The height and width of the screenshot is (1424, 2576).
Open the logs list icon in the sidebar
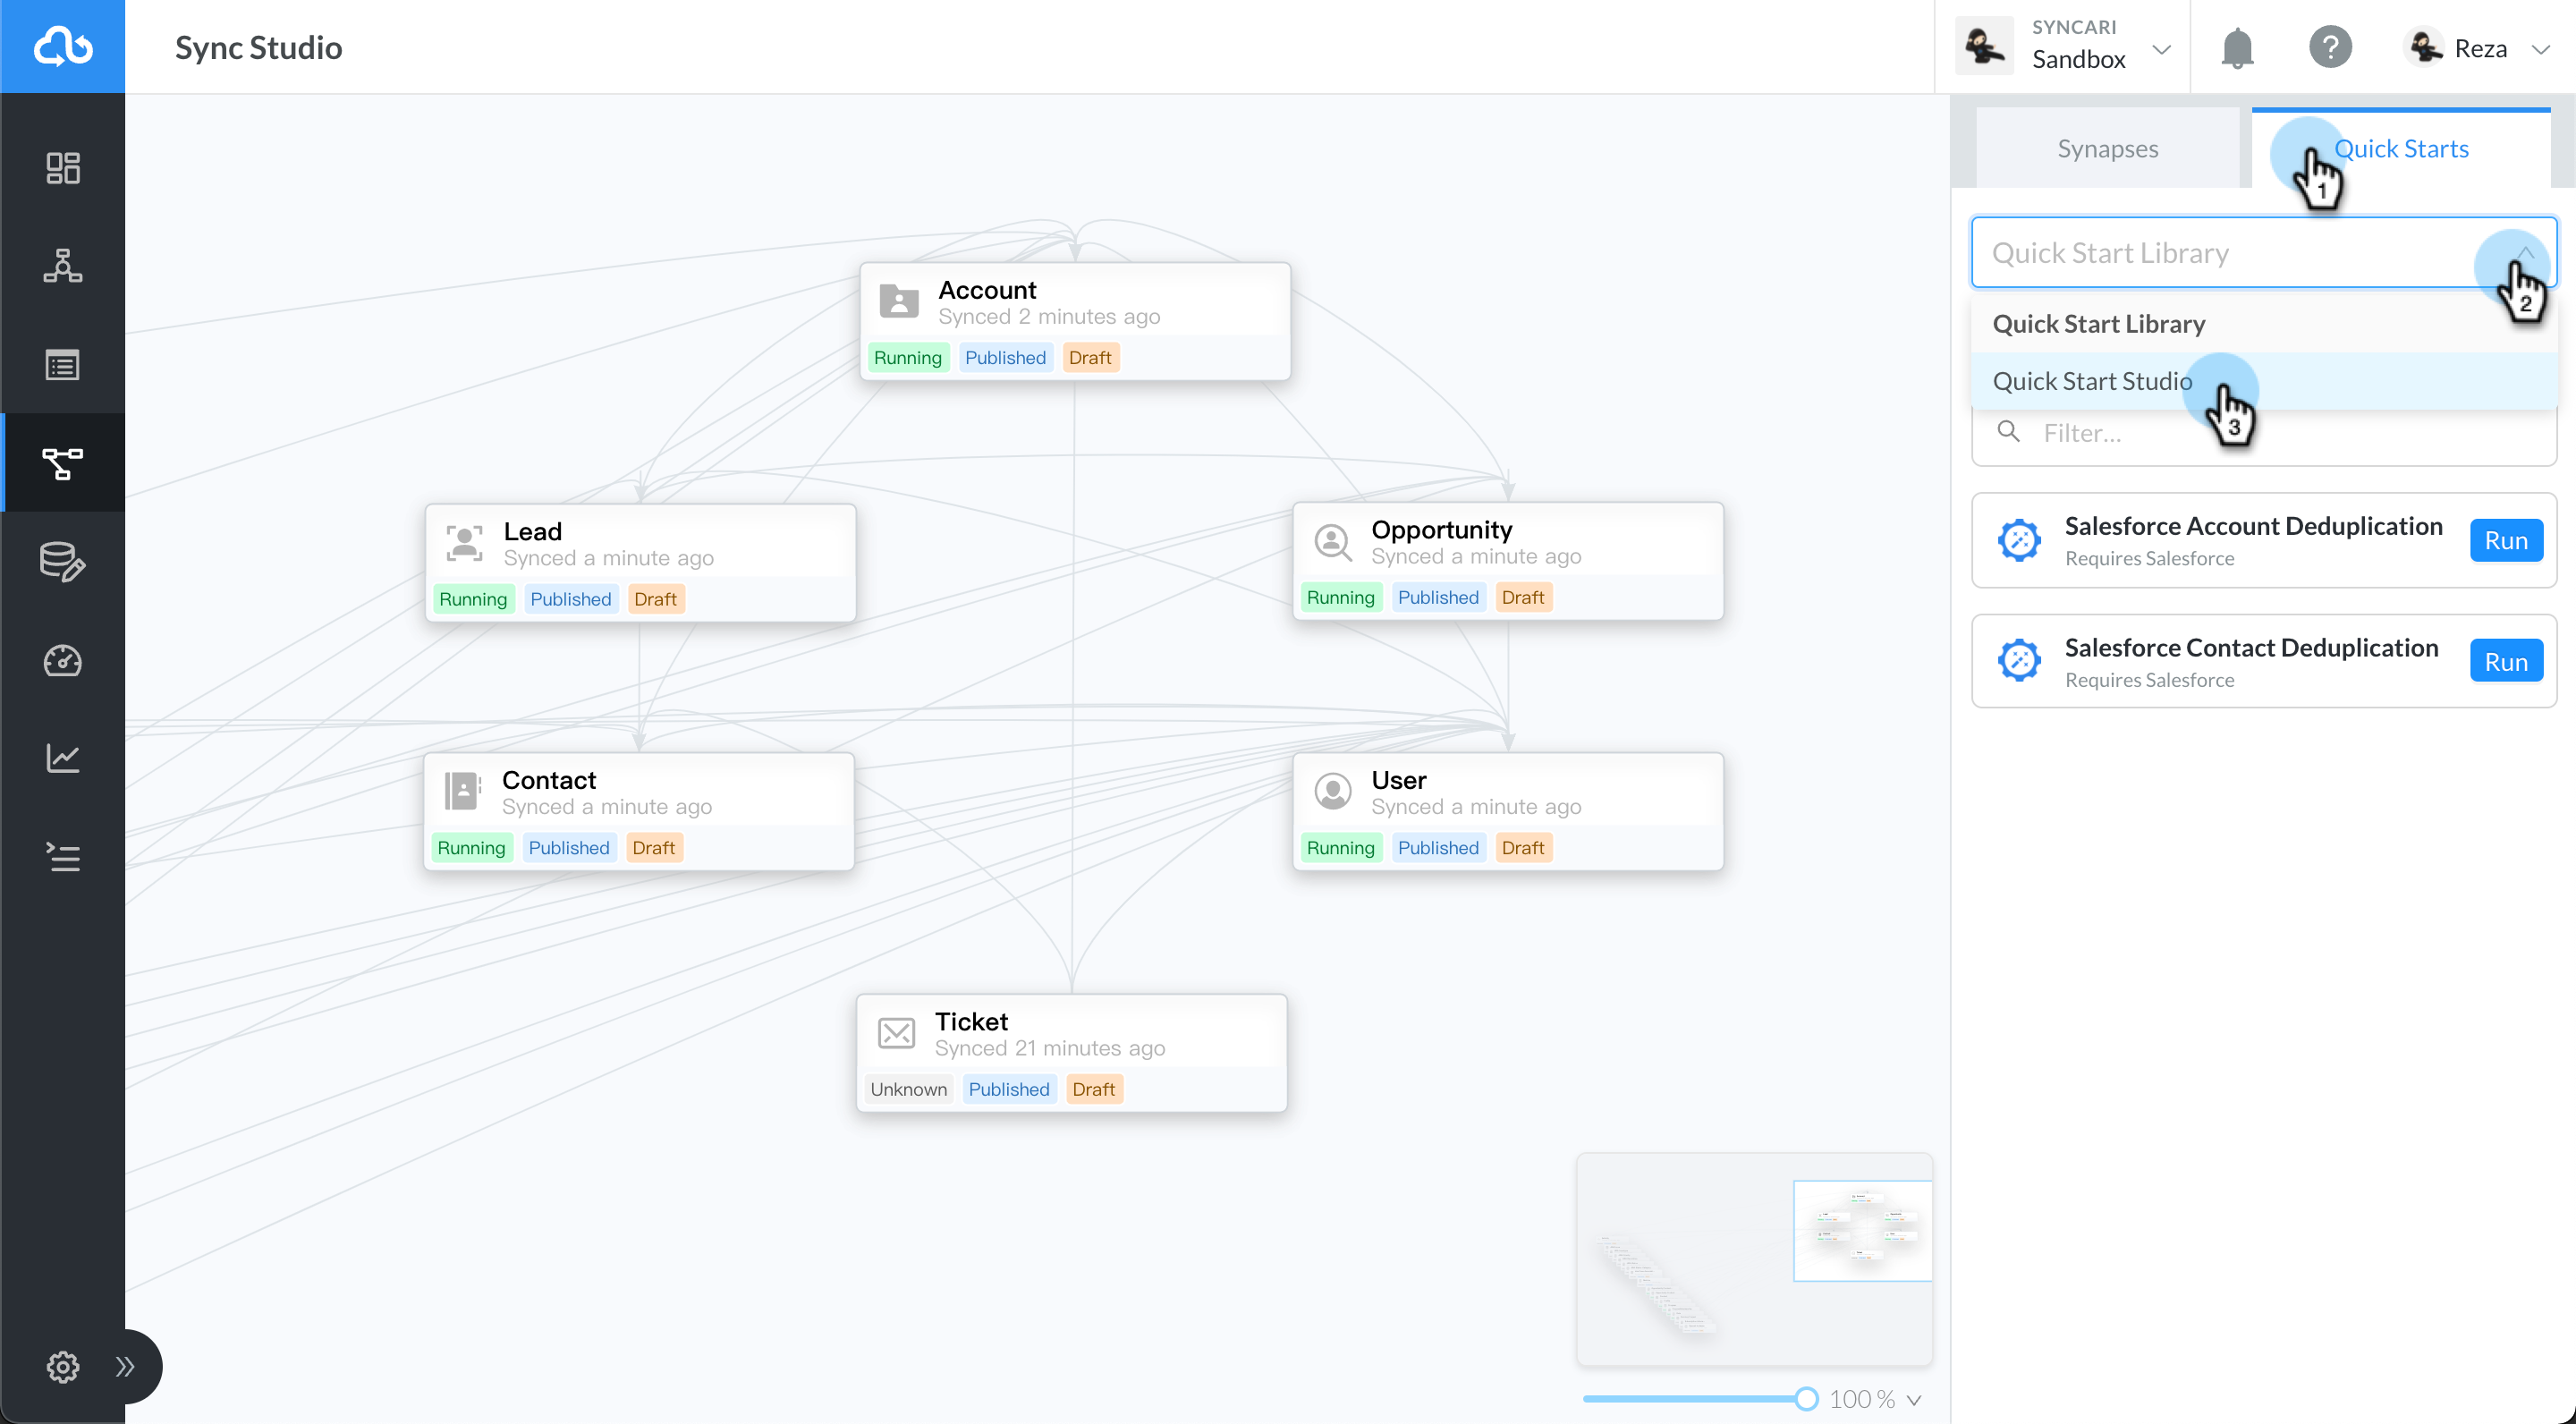pos(62,364)
